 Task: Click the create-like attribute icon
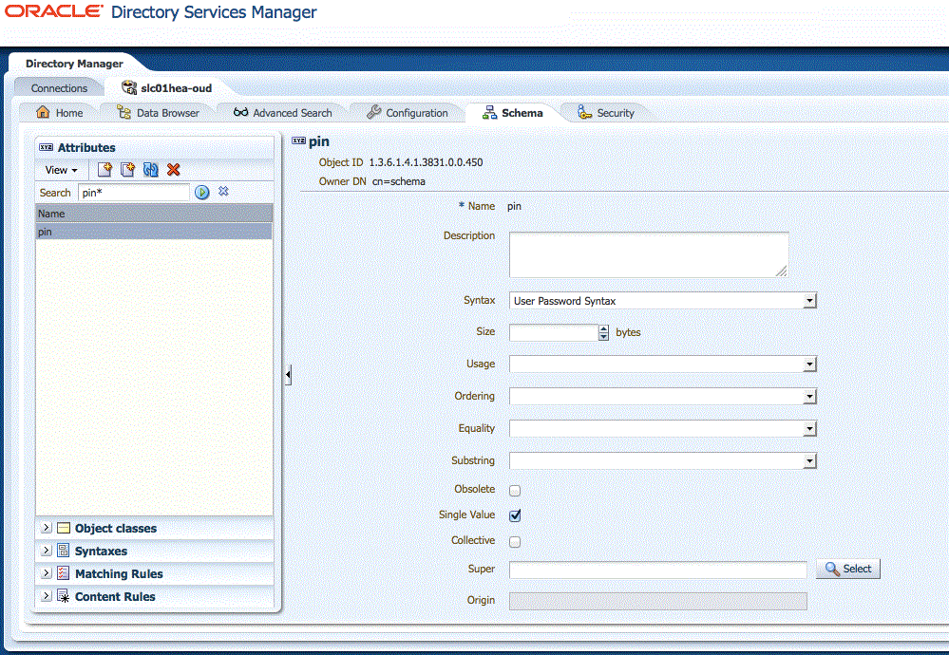coord(127,170)
